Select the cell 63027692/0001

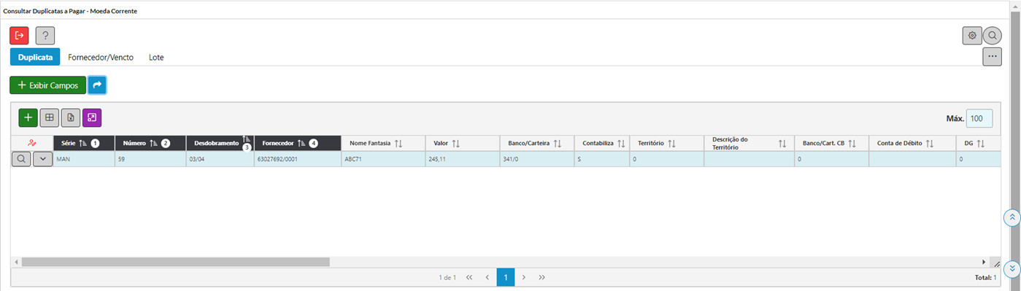click(297, 158)
